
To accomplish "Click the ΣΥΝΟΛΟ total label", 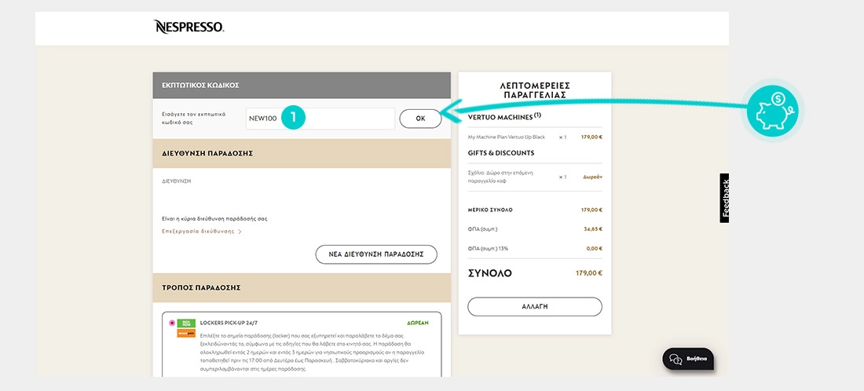I will pyautogui.click(x=490, y=273).
